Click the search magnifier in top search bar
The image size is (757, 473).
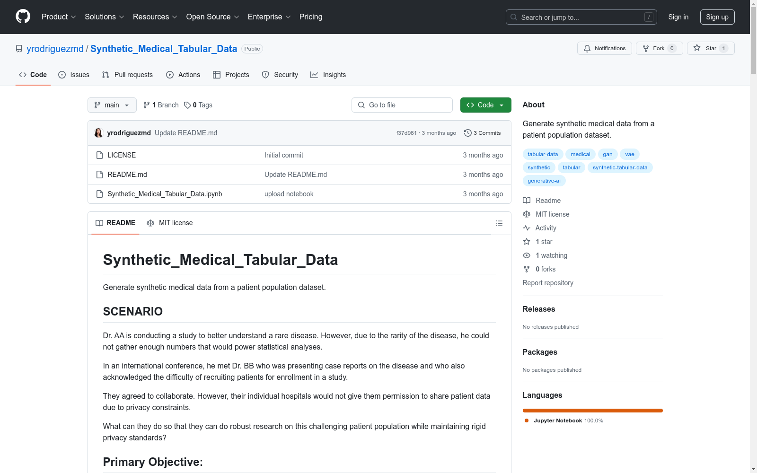coord(514,17)
